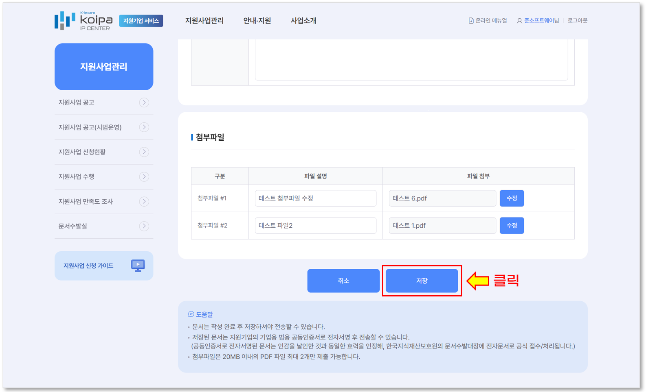Click 수정 button for 테스트 1.pdf
This screenshot has width=646, height=392.
(x=512, y=226)
